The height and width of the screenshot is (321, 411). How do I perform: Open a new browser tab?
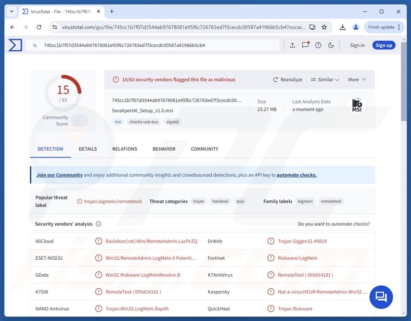pos(112,11)
